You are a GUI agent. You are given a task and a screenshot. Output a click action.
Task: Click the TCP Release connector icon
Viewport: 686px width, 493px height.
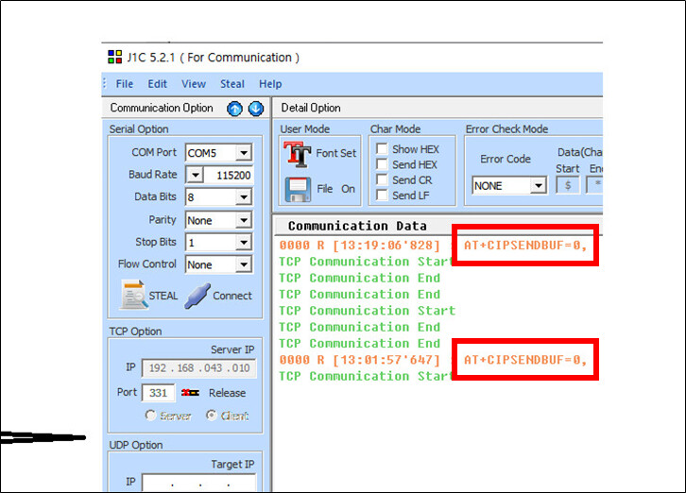pyautogui.click(x=190, y=392)
